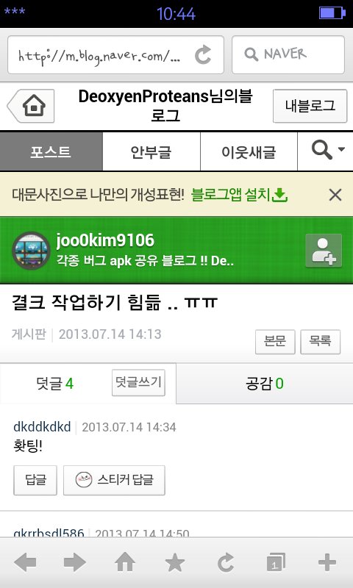Refresh page from bottom toolbar
Viewport: 353px width, 588px height.
click(226, 562)
